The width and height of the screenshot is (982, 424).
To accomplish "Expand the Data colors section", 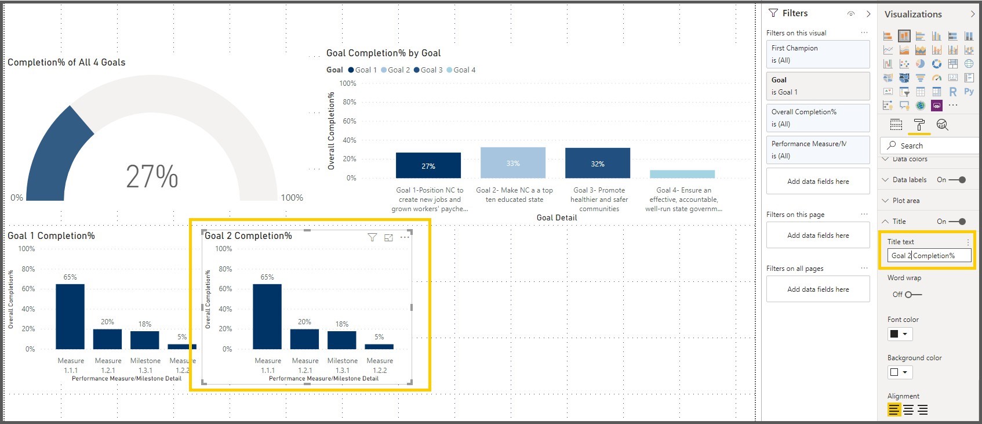I will (885, 159).
